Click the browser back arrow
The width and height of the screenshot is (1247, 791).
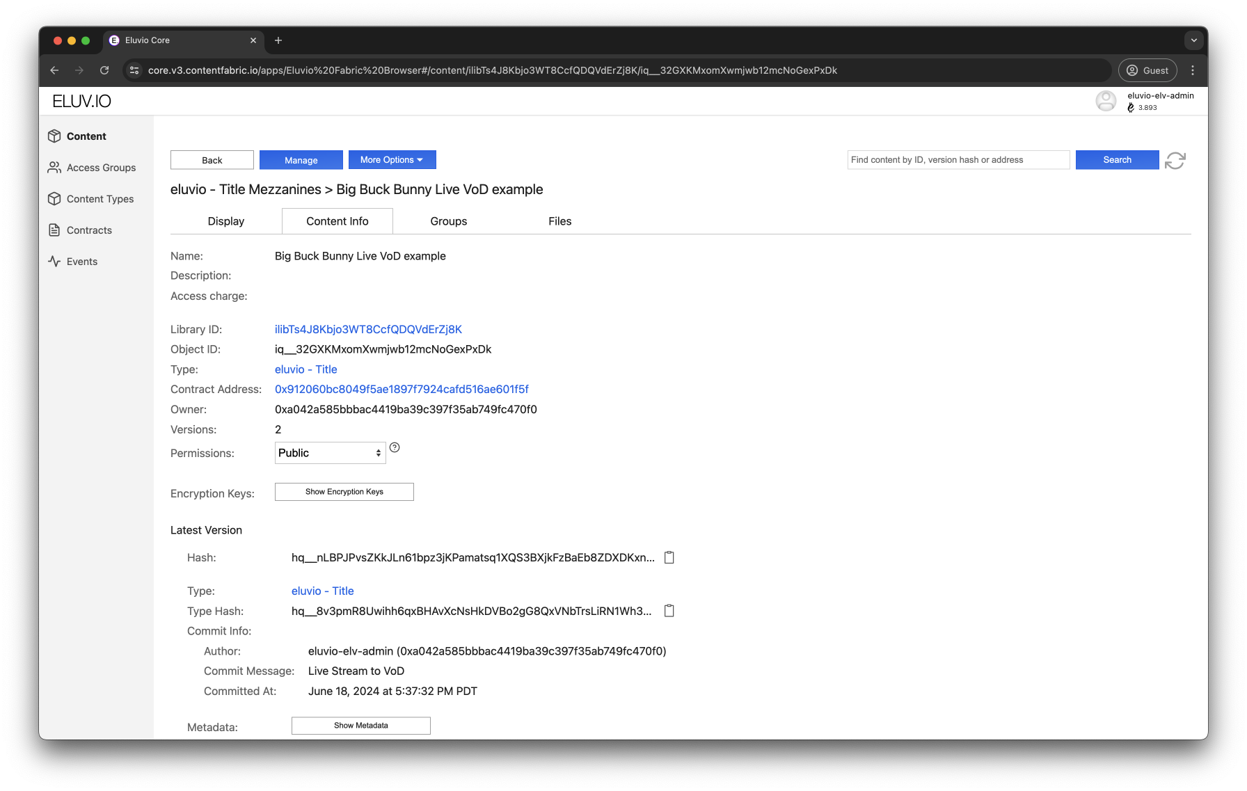[54, 70]
